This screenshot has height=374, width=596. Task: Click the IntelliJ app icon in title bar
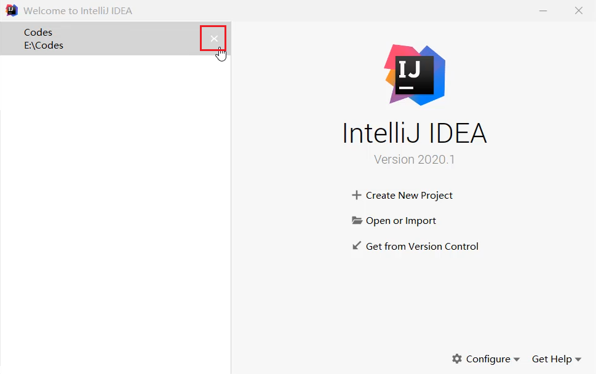pyautogui.click(x=12, y=10)
